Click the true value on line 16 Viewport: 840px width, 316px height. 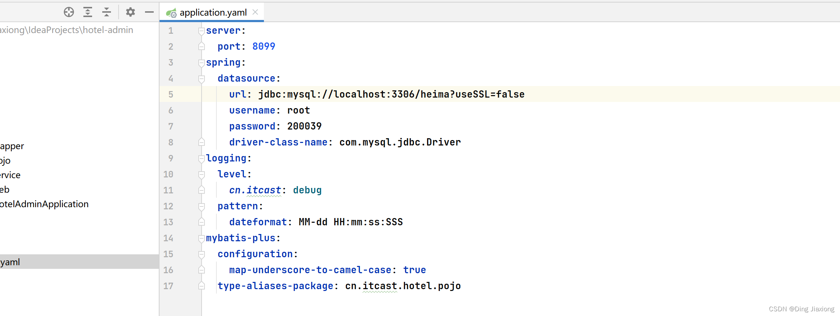click(415, 270)
